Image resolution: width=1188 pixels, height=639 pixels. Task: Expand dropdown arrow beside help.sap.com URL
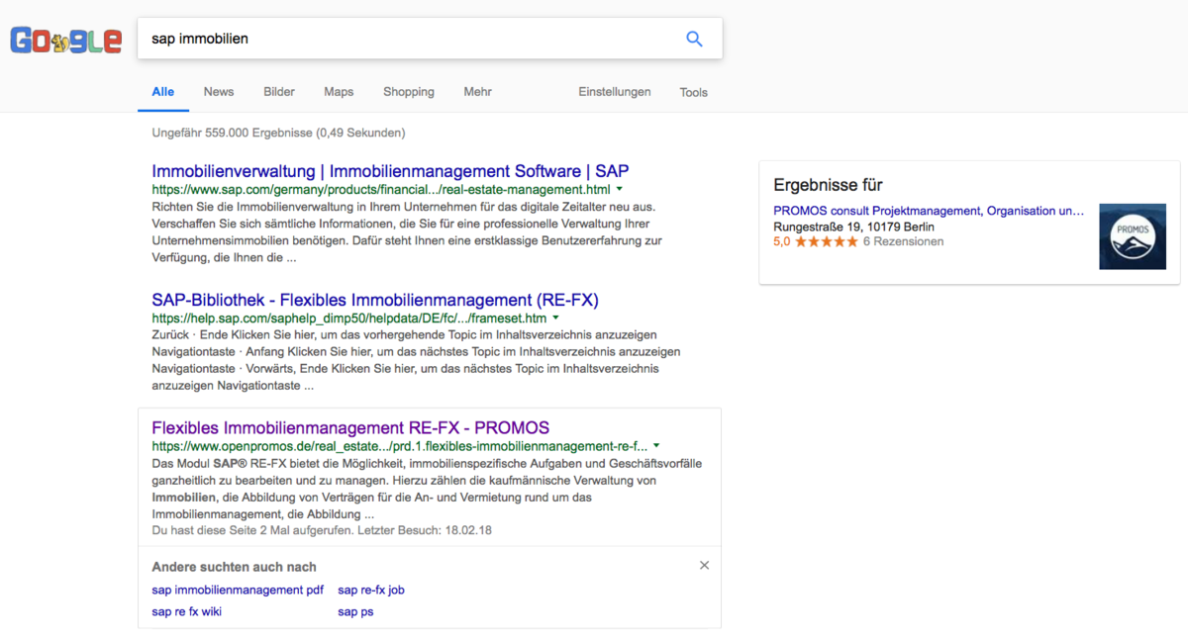click(x=555, y=318)
